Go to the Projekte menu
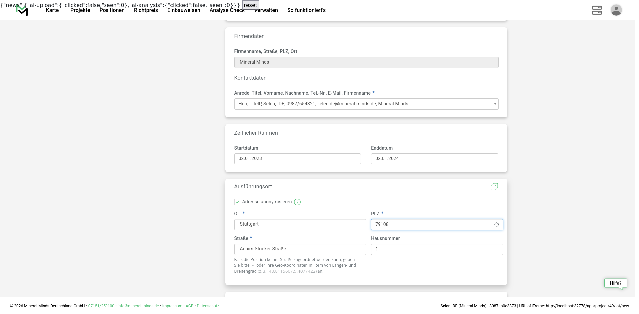 [80, 10]
